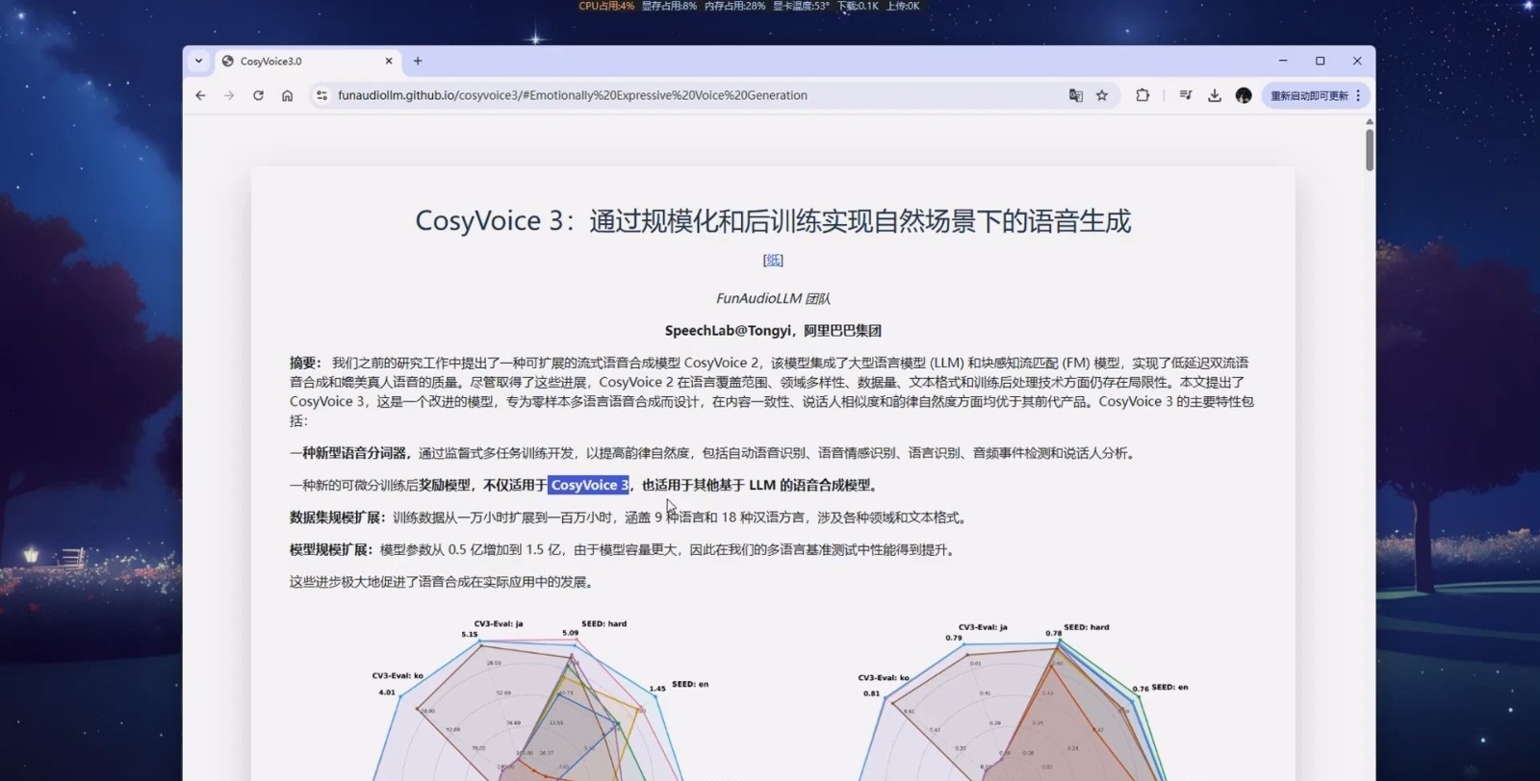Click the right radar chart image
Viewport: 1540px width, 781px height.
click(x=1024, y=700)
